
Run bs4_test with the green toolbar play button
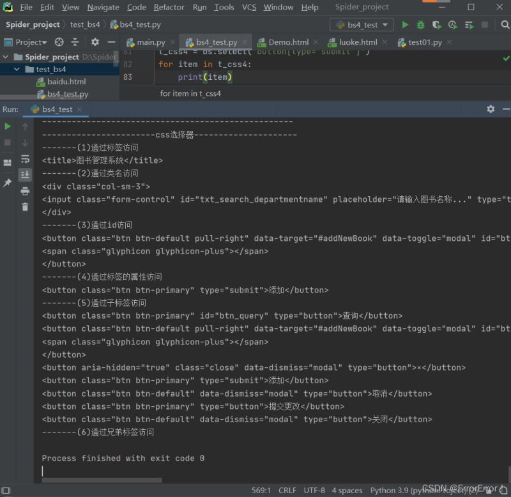click(405, 25)
